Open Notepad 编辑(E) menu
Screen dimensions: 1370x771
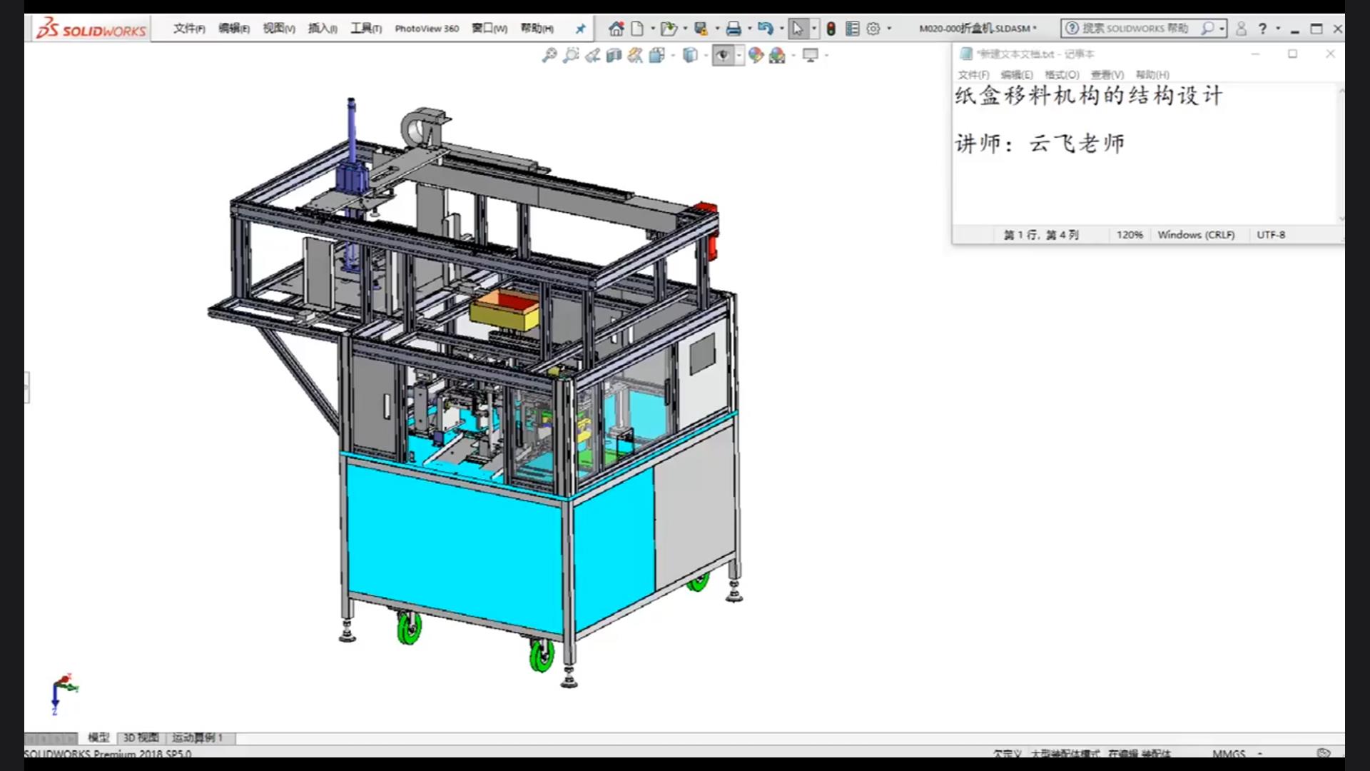(1017, 74)
